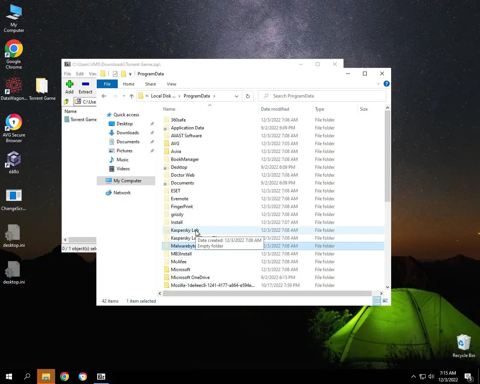Image resolution: width=480 pixels, height=384 pixels.
Task: Open Videos in navigation pane
Action: point(123,169)
